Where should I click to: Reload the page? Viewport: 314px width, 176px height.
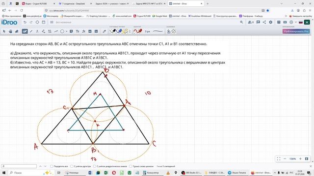(x=22, y=10)
